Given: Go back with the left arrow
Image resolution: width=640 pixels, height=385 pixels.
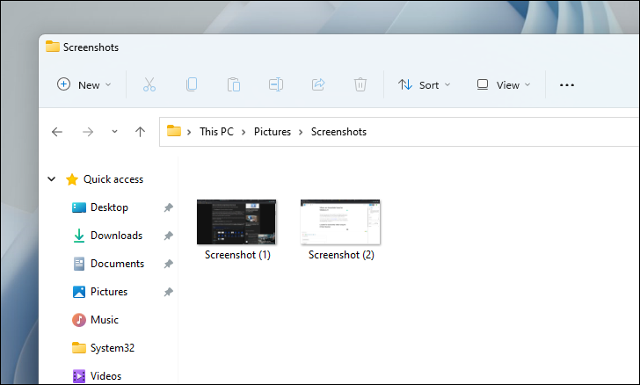Looking at the screenshot, I should click(57, 132).
